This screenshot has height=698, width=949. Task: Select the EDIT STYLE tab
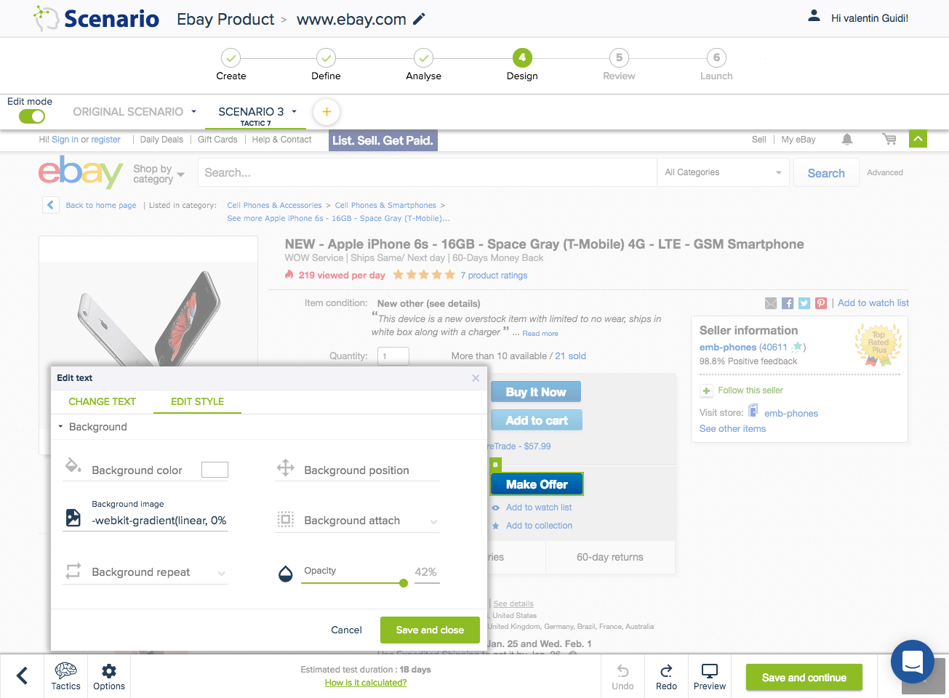tap(197, 401)
